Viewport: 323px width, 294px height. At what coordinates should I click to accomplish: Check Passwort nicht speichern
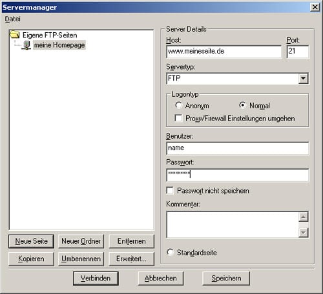(170, 191)
